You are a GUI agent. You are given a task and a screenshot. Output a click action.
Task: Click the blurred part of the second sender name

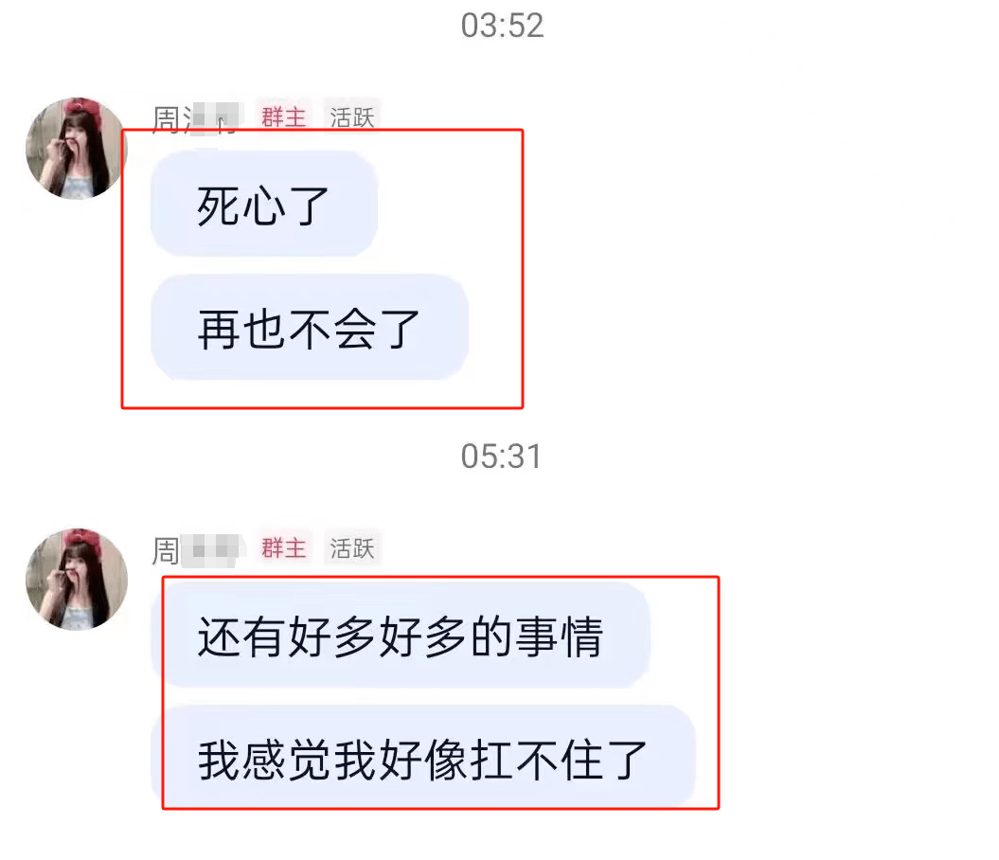click(x=211, y=550)
